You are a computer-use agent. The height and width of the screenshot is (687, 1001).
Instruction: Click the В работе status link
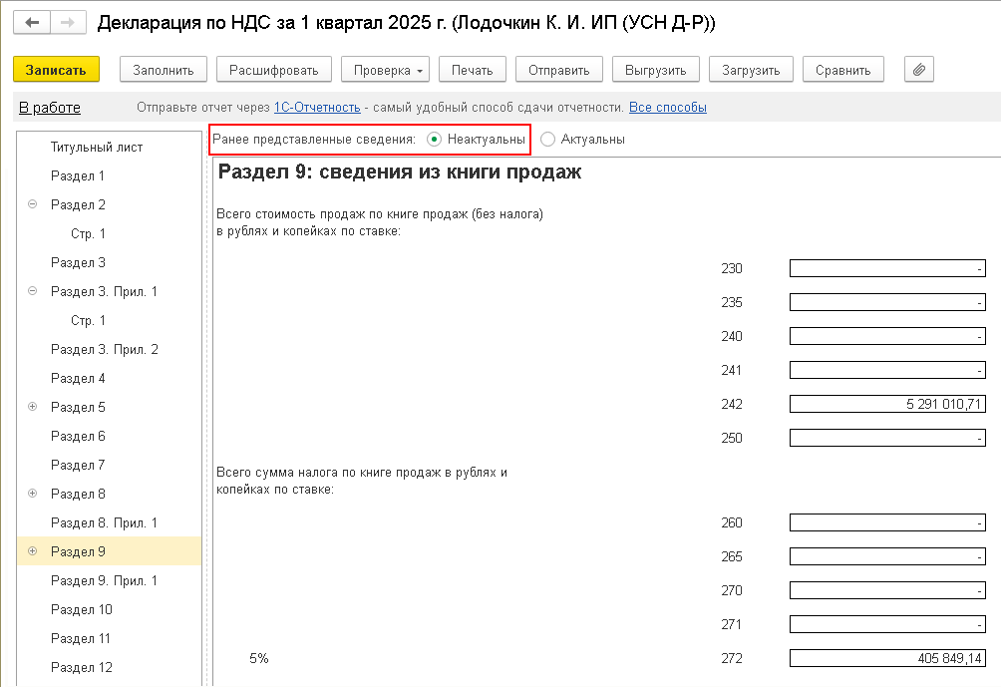(x=50, y=108)
